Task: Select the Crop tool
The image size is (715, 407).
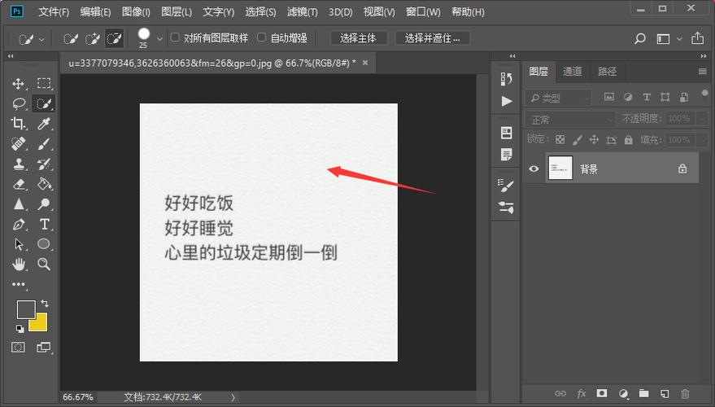Action: click(x=18, y=123)
